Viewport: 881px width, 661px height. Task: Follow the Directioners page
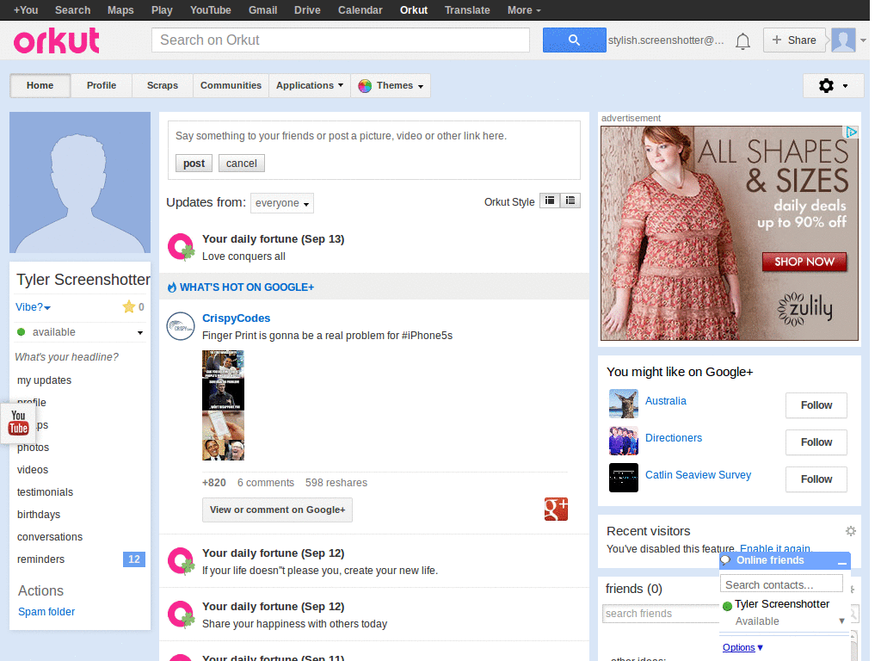click(x=816, y=442)
